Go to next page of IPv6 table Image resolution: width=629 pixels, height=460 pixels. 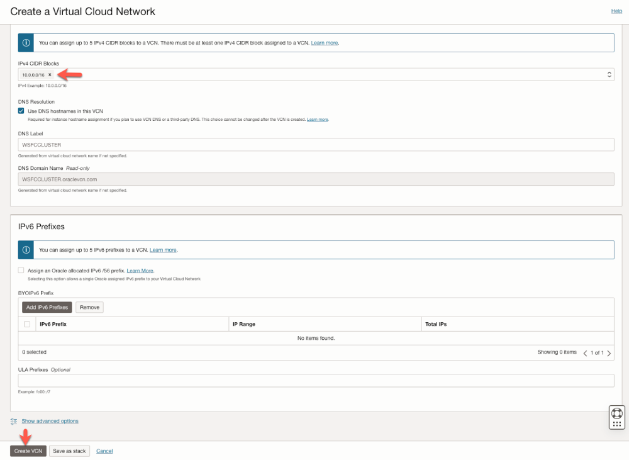609,353
